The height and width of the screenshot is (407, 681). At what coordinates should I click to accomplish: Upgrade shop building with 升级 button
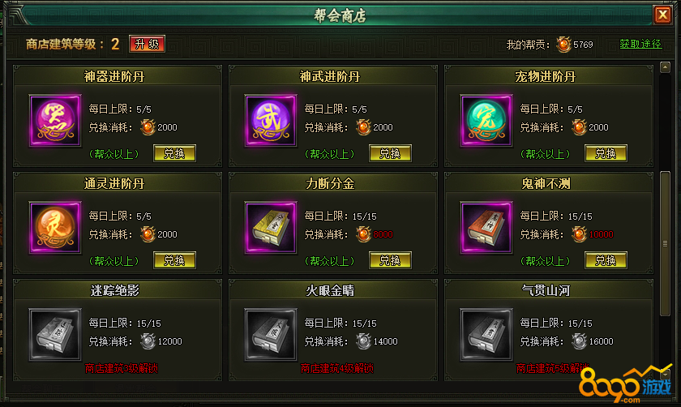pyautogui.click(x=148, y=44)
